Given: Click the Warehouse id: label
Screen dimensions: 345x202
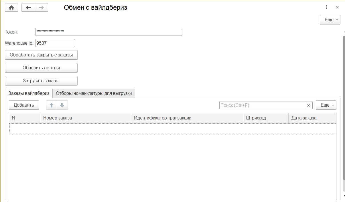Looking at the screenshot, I should (19, 43).
